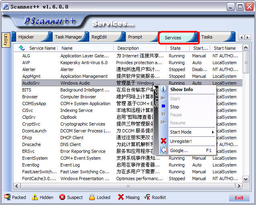
Task: Click the red Suspect icon
Action: tap(62, 197)
